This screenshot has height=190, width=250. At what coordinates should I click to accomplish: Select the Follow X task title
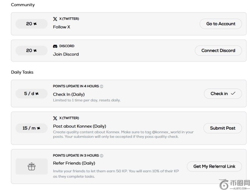point(62,27)
